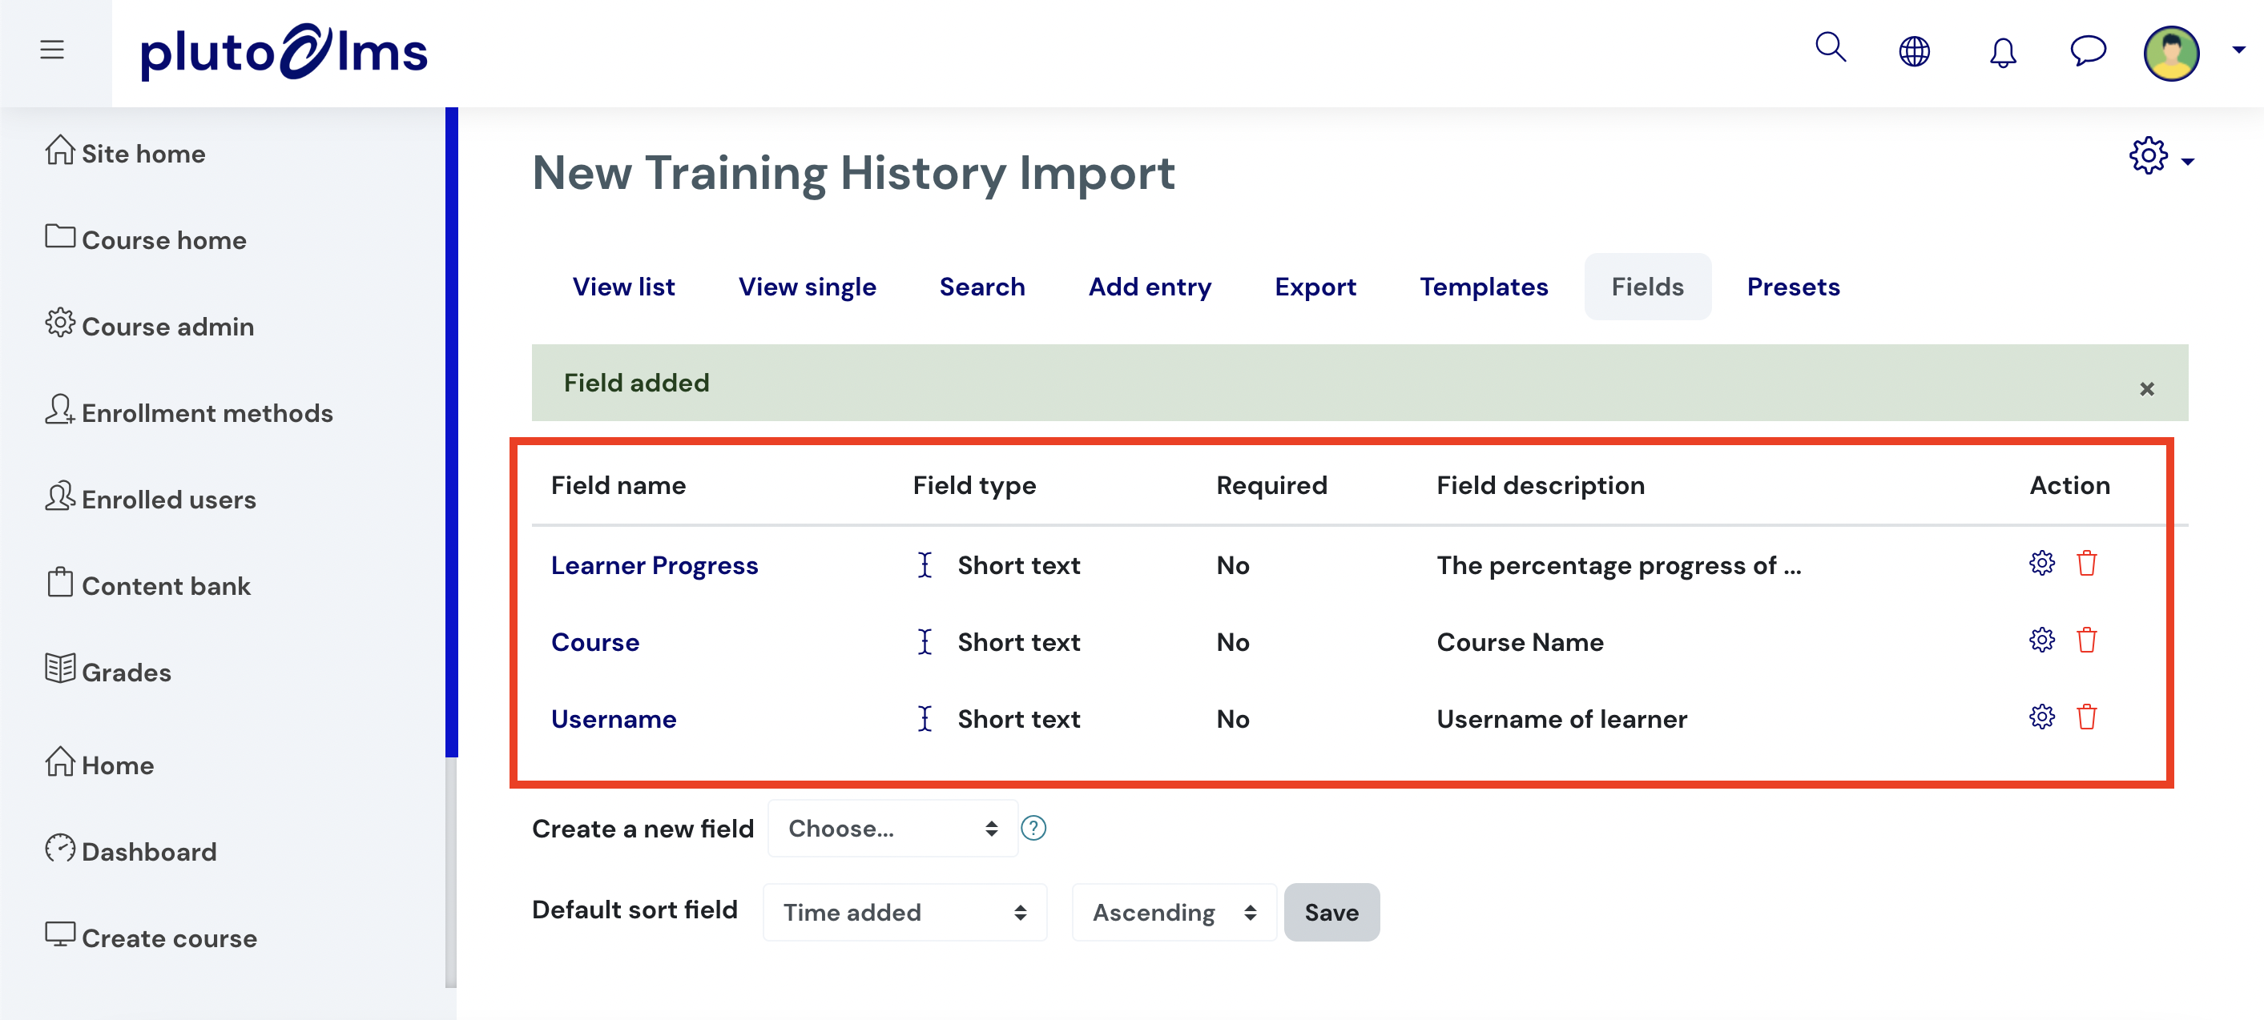Open Course admin label

168,327
